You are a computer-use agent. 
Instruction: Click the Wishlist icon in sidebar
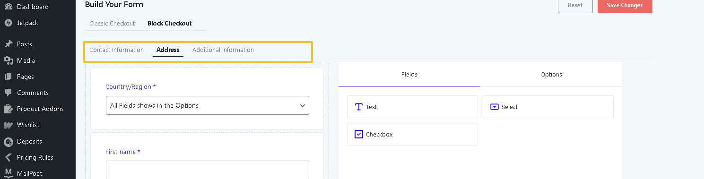pos(8,125)
